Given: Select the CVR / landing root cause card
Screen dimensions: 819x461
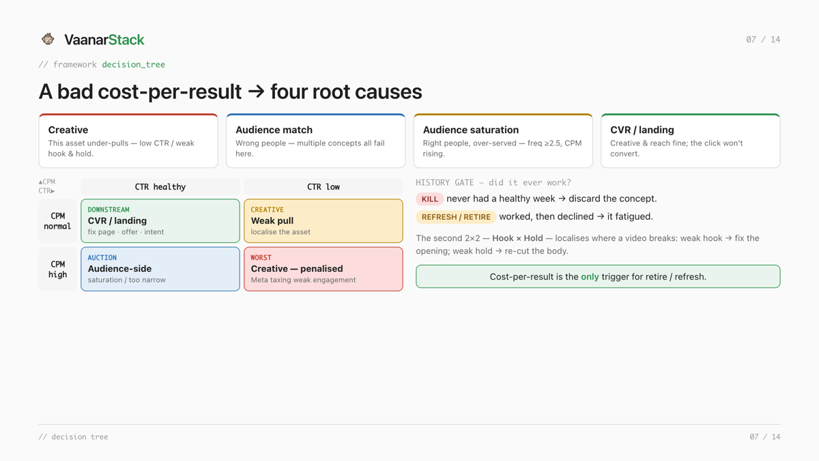Looking at the screenshot, I should coord(690,141).
